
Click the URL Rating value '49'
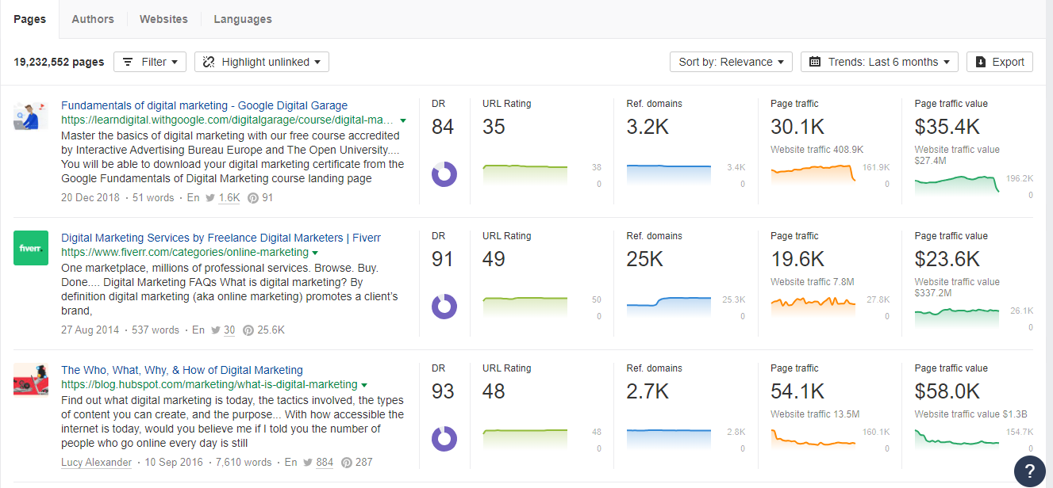tap(494, 259)
